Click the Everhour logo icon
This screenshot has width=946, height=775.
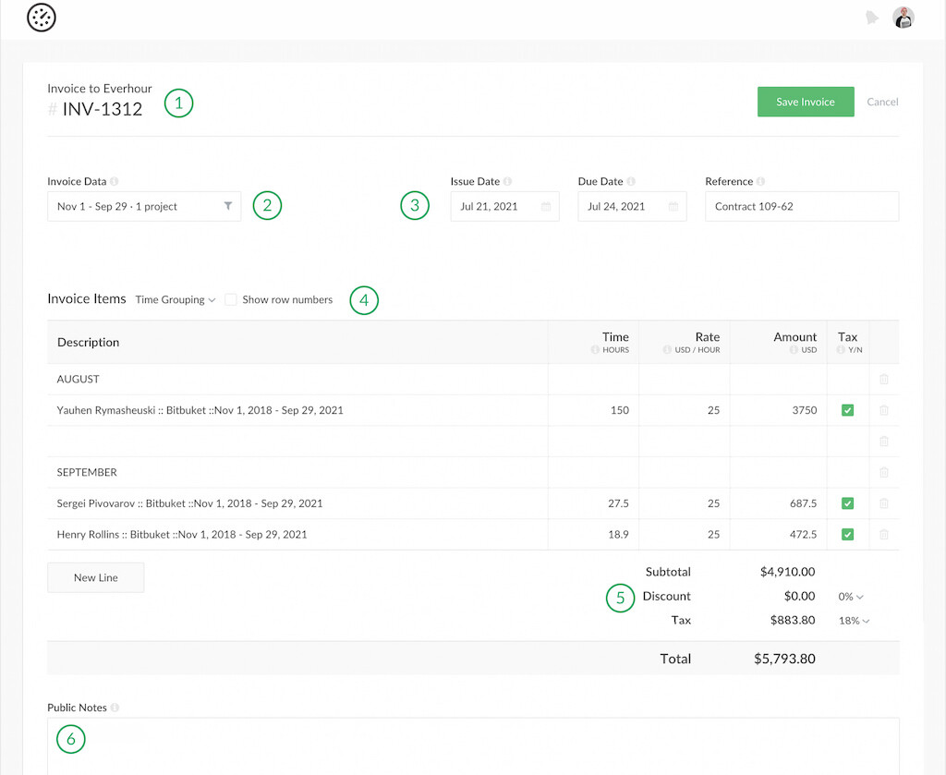point(42,18)
